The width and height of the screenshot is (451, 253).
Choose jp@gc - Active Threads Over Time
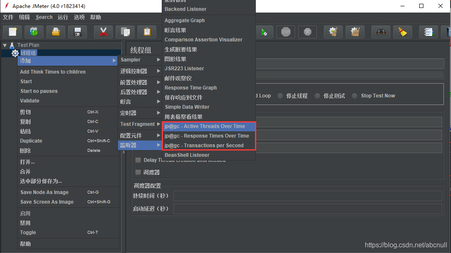209,126
